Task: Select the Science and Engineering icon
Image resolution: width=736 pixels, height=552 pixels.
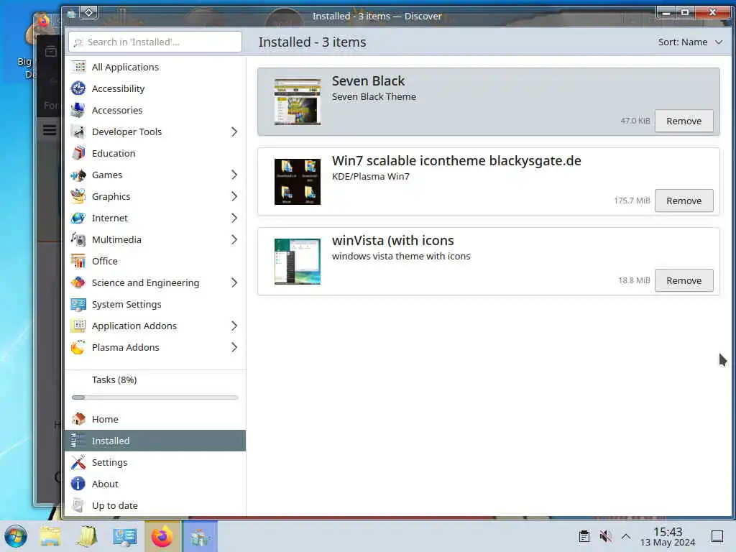Action: click(78, 283)
